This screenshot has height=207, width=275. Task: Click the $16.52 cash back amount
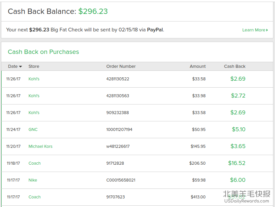click(x=237, y=163)
